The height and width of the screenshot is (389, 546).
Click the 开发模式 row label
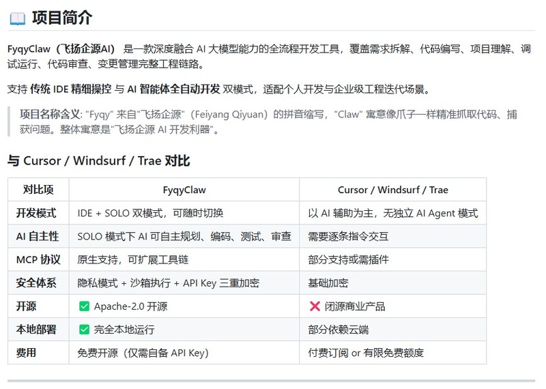36,213
